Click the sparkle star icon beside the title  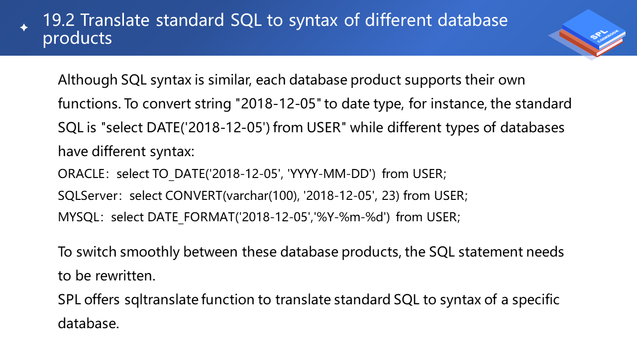click(x=24, y=28)
